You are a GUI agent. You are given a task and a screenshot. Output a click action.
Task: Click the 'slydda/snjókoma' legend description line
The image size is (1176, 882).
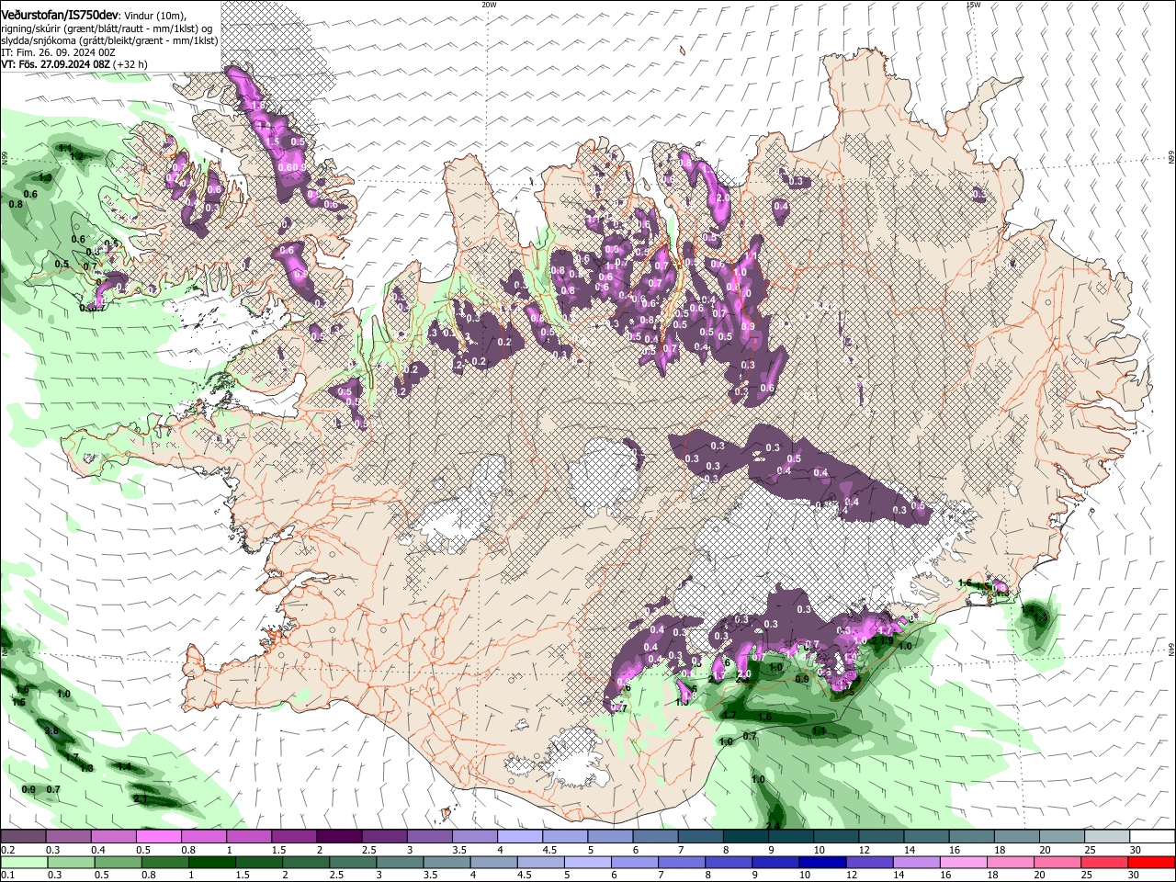[x=109, y=40]
